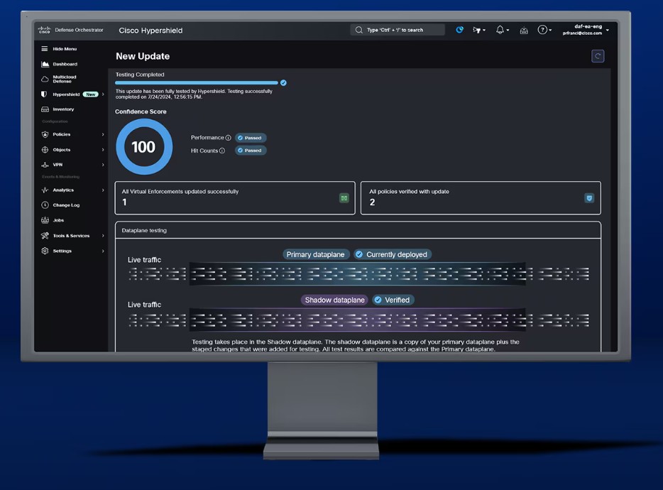Open All policies verified with update card
Screen dimensions: 663x490
point(481,198)
